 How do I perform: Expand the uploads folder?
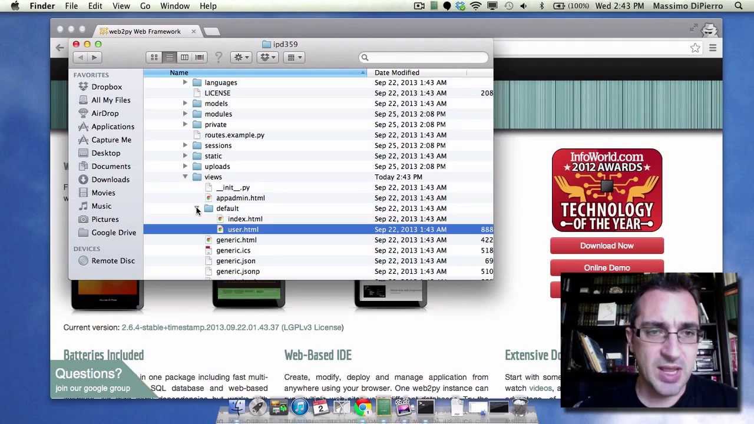click(185, 167)
